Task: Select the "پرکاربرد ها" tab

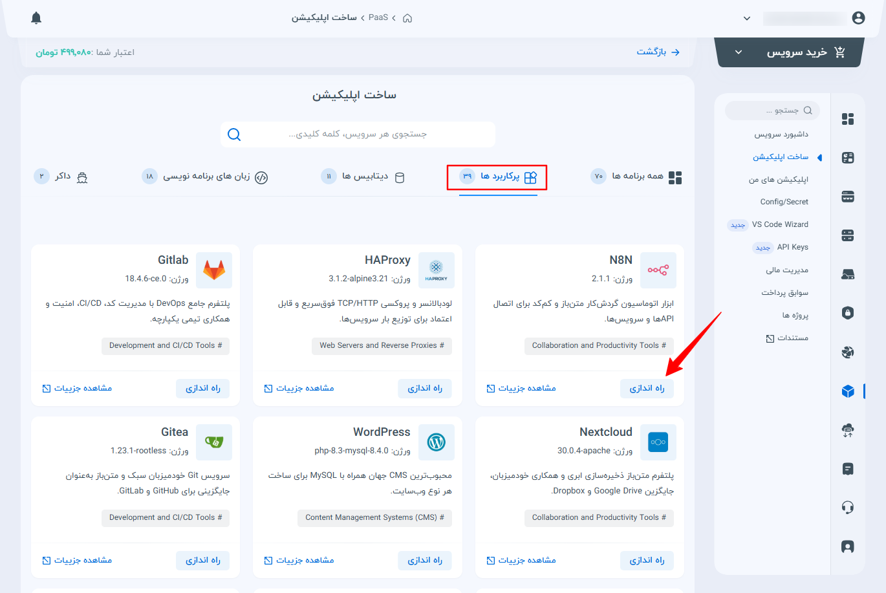Action: [x=498, y=177]
